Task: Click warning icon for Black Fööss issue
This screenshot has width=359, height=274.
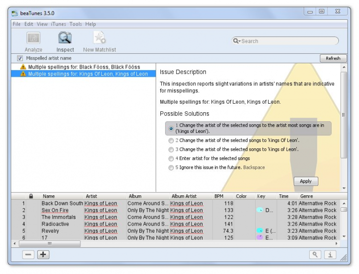Action: pos(23,67)
